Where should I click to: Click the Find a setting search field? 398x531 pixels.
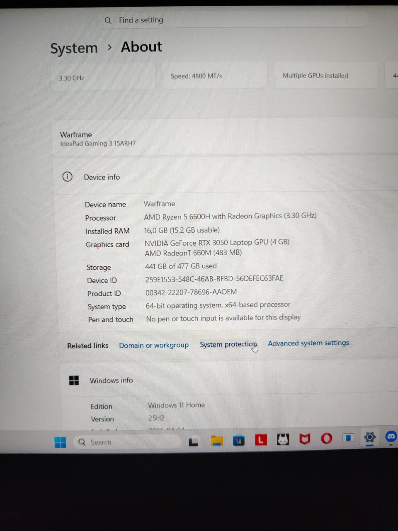[233, 19]
